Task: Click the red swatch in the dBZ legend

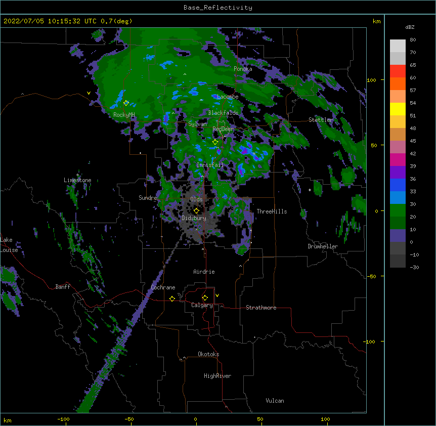Action: (398, 71)
